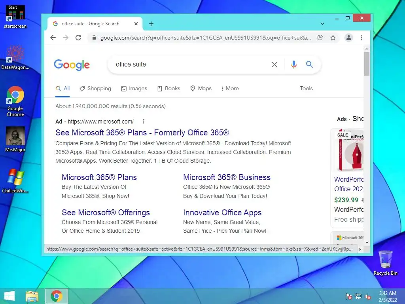
Task: Click the network tray icon
Action: [358, 296]
